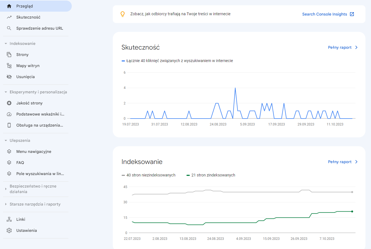Click the gauge icon for Podstawowe wskaźniki
The image size is (371, 249).
(9, 114)
